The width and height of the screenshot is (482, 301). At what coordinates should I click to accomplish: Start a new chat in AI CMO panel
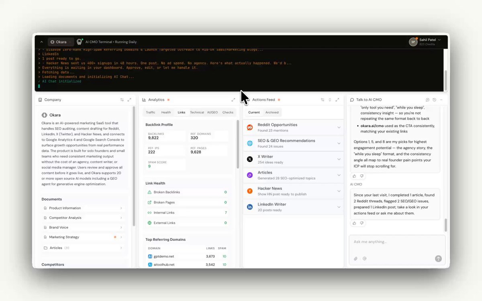[427, 100]
